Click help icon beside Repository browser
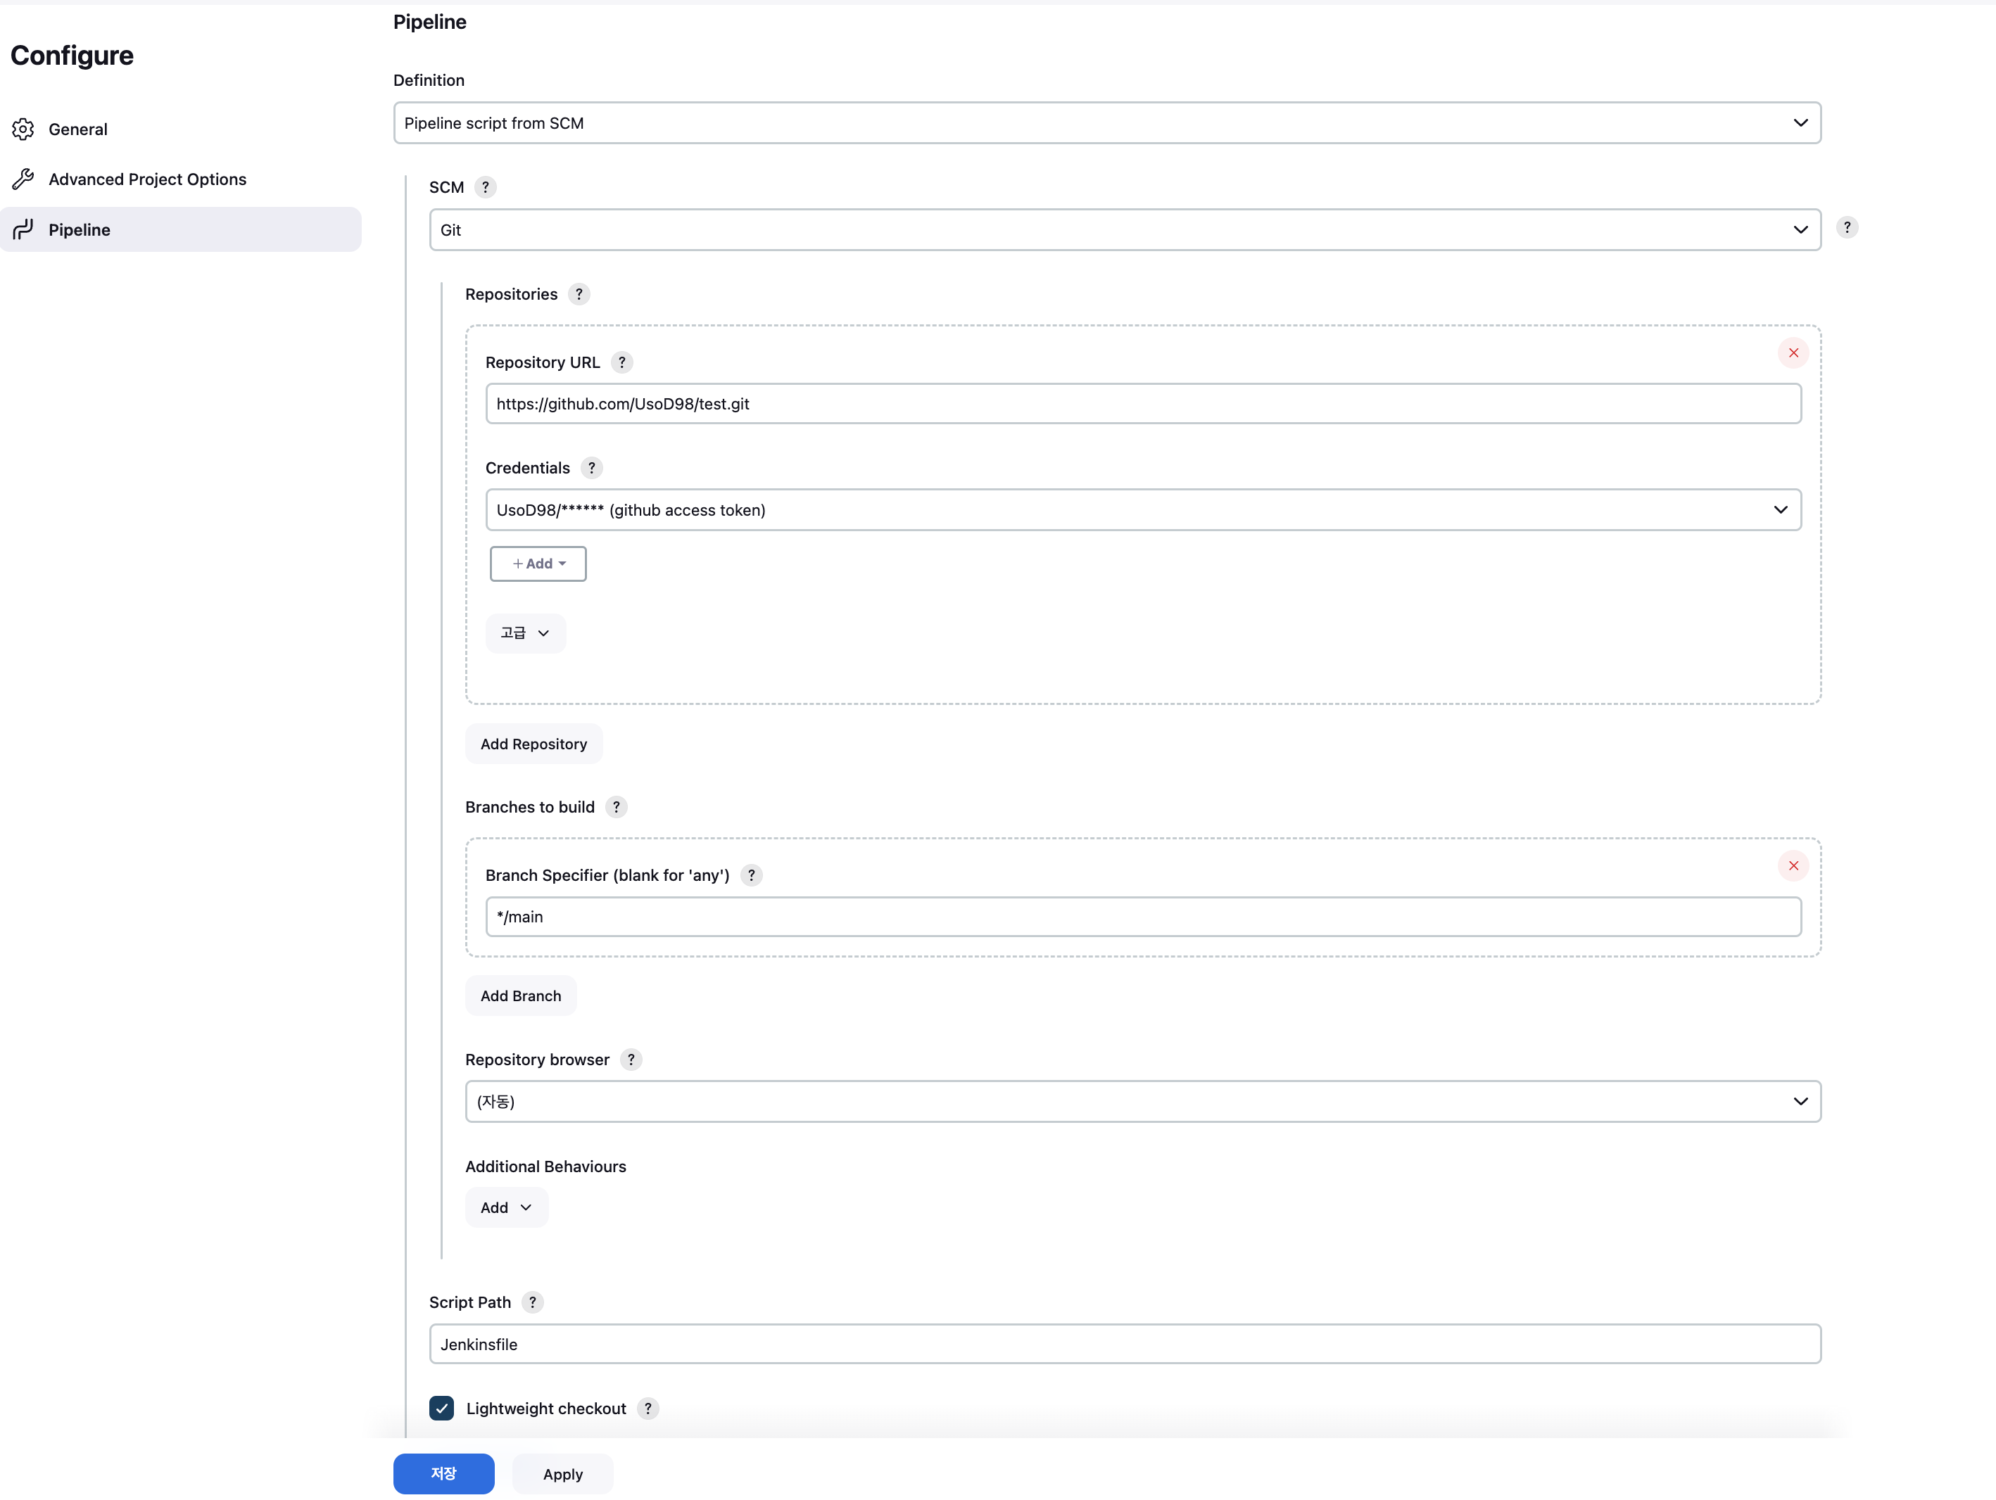Screen dimensions: 1996x1500 (x=631, y=1059)
